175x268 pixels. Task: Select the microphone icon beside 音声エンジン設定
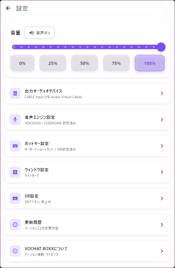click(x=15, y=119)
